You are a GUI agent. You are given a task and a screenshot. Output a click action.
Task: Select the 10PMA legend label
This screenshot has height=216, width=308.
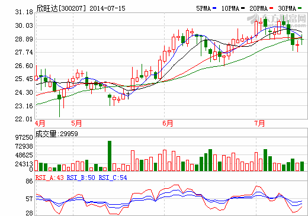pyautogui.click(x=230, y=8)
